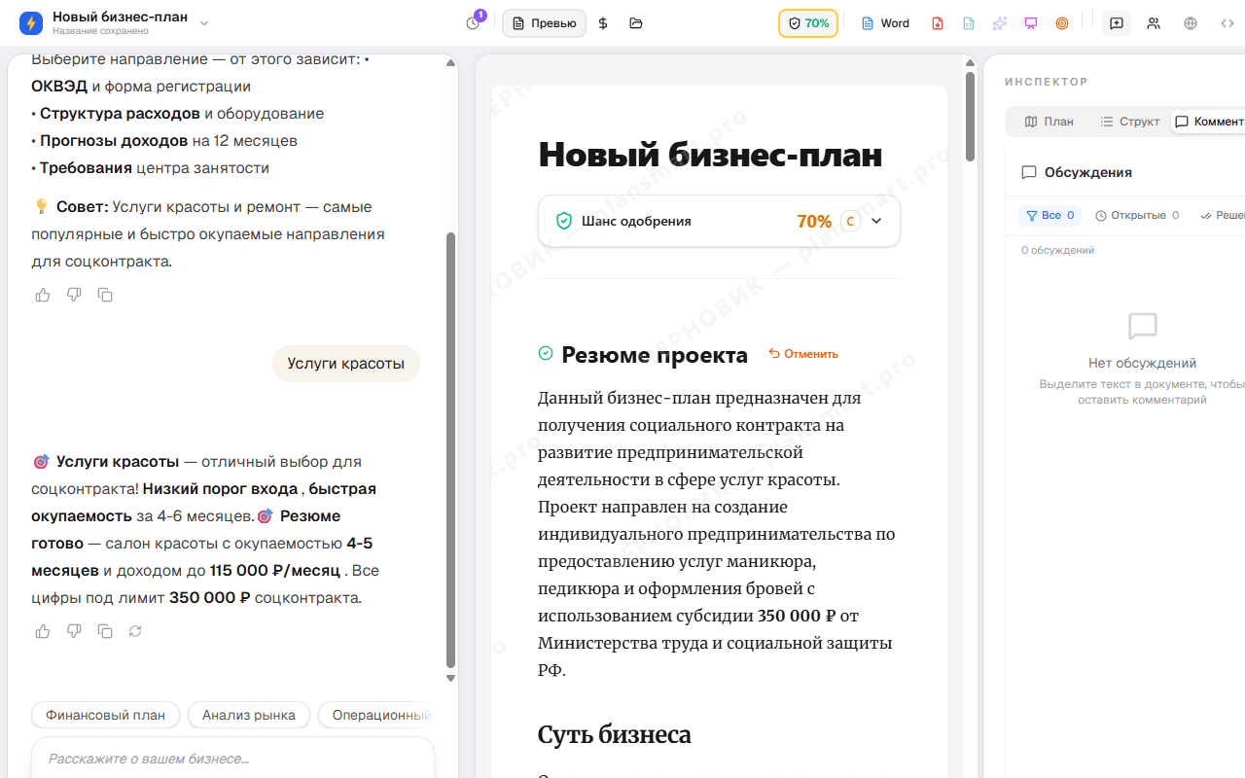Image resolution: width=1245 pixels, height=778 pixels.
Task: Click the 70% approval progress badge
Action: [808, 22]
